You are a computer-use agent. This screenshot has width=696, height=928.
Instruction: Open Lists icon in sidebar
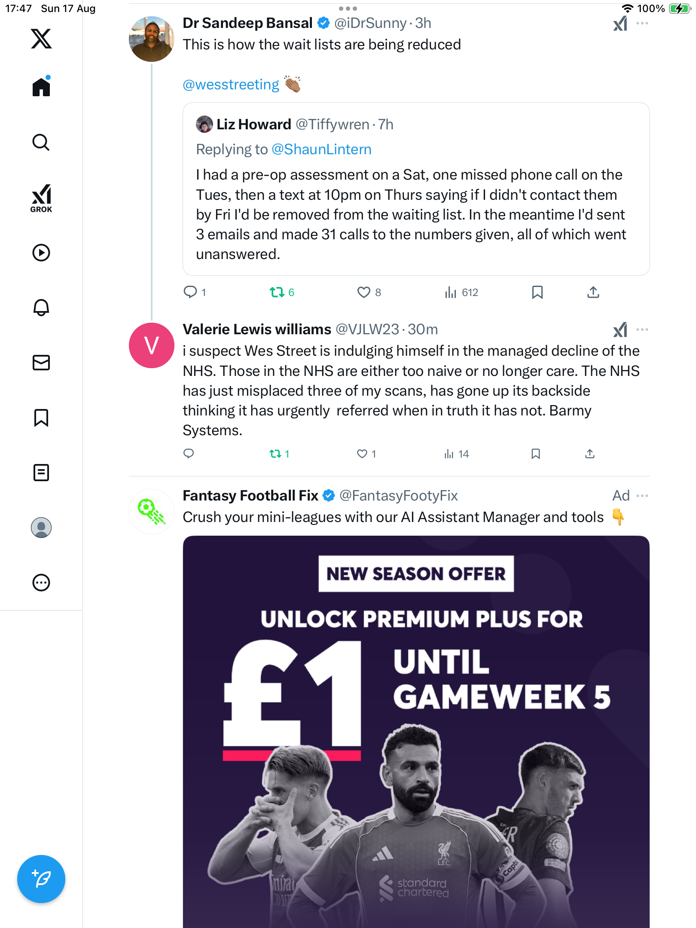41,473
